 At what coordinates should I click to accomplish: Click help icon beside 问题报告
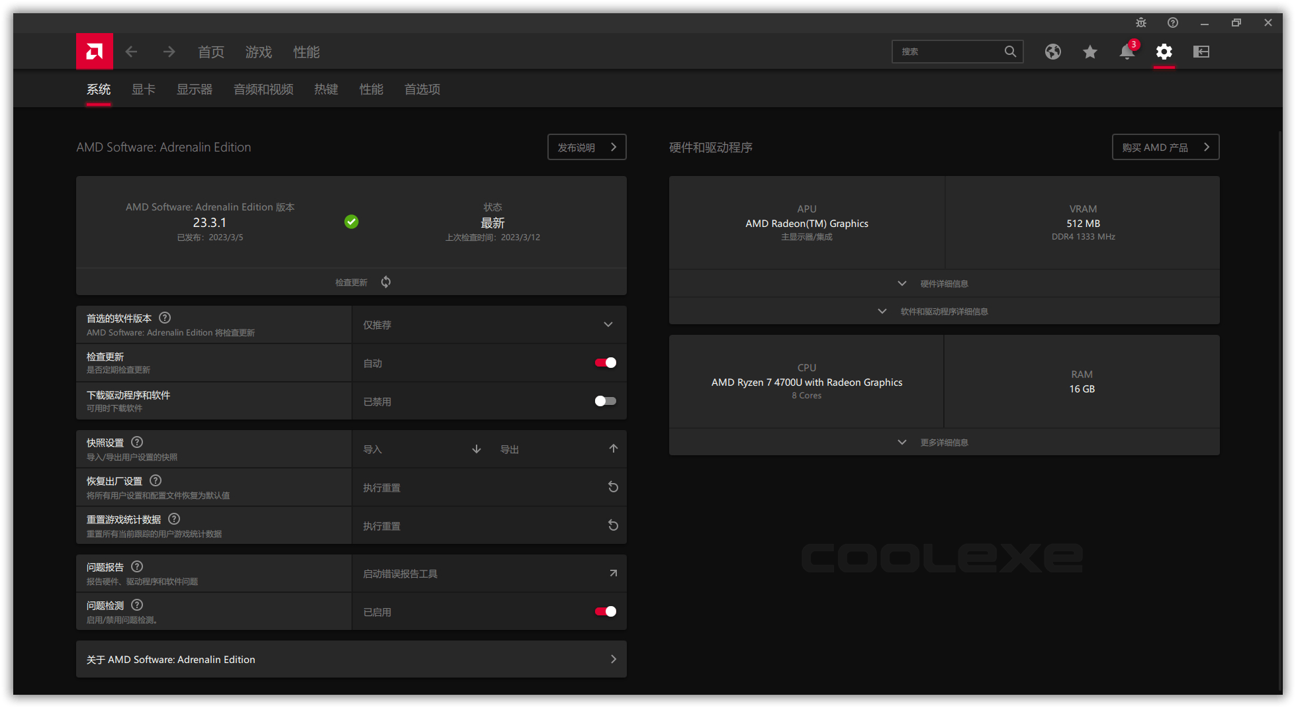click(137, 566)
